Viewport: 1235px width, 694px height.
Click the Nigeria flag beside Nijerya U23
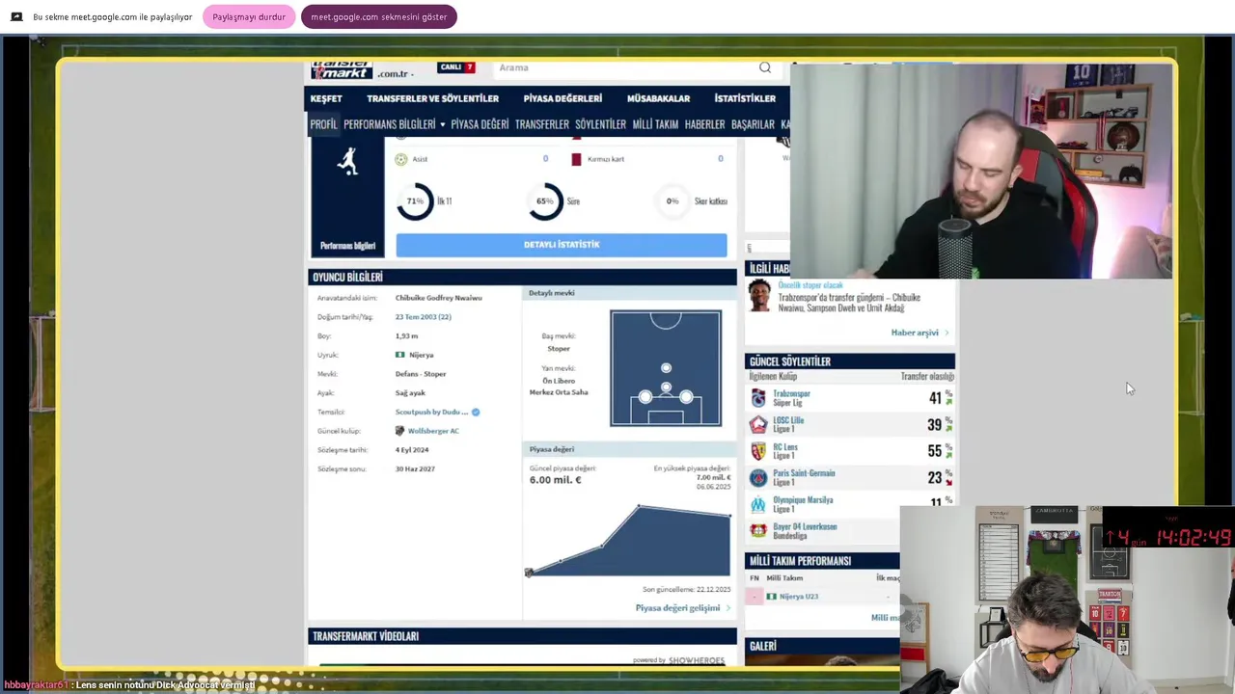(x=772, y=597)
